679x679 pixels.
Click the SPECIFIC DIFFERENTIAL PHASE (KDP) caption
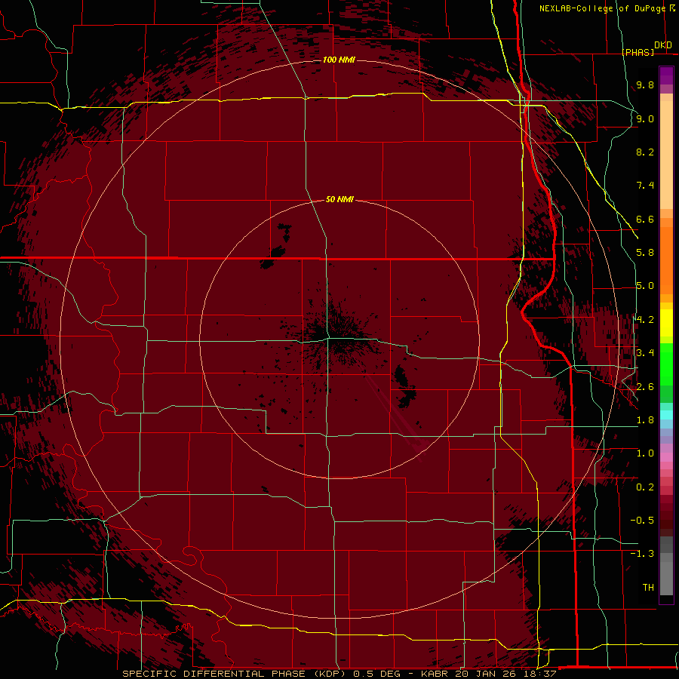click(x=234, y=674)
